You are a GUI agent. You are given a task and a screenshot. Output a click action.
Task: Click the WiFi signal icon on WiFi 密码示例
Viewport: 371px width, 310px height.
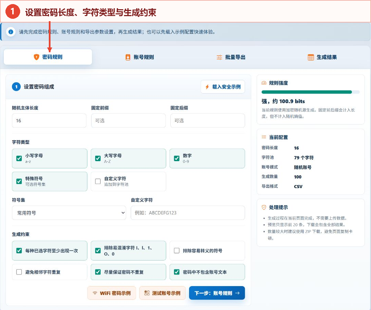(x=95, y=293)
